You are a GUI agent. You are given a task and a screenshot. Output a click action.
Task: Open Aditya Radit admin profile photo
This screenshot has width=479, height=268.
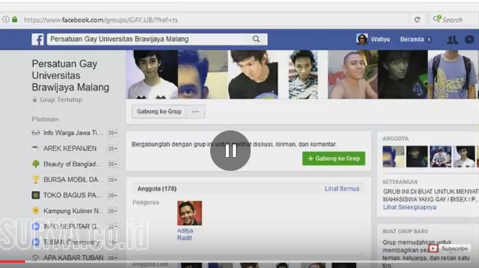coord(190,213)
